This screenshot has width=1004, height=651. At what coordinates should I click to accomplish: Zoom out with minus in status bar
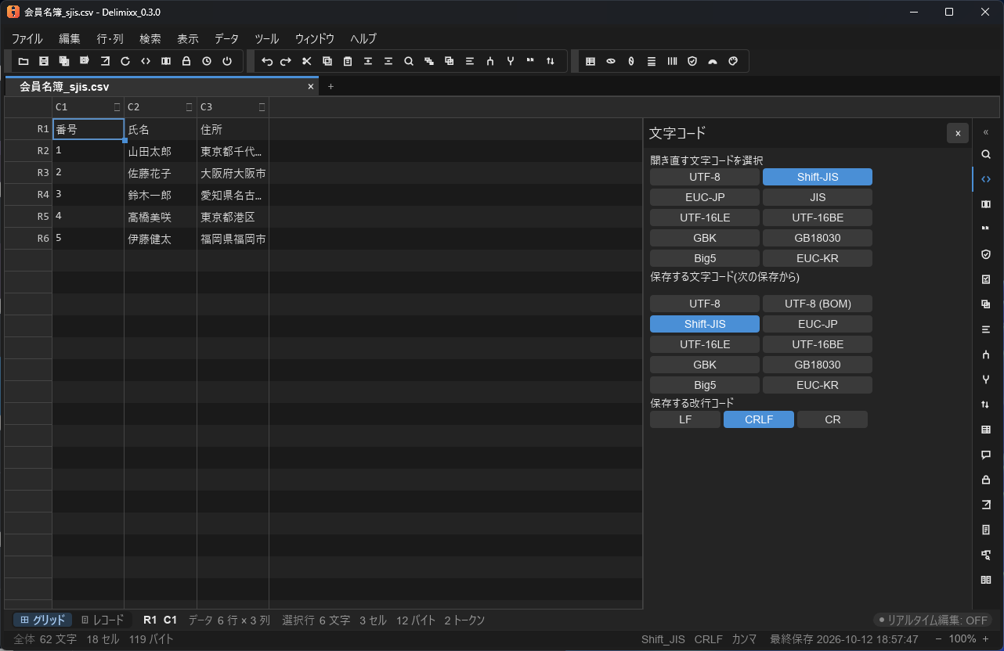pyautogui.click(x=938, y=639)
